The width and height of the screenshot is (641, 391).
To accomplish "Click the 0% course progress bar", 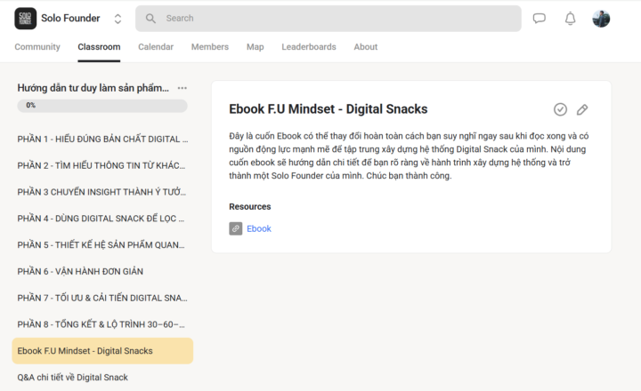I will click(x=102, y=106).
